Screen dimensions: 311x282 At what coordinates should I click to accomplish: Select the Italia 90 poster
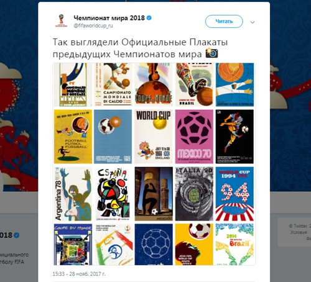(x=194, y=194)
